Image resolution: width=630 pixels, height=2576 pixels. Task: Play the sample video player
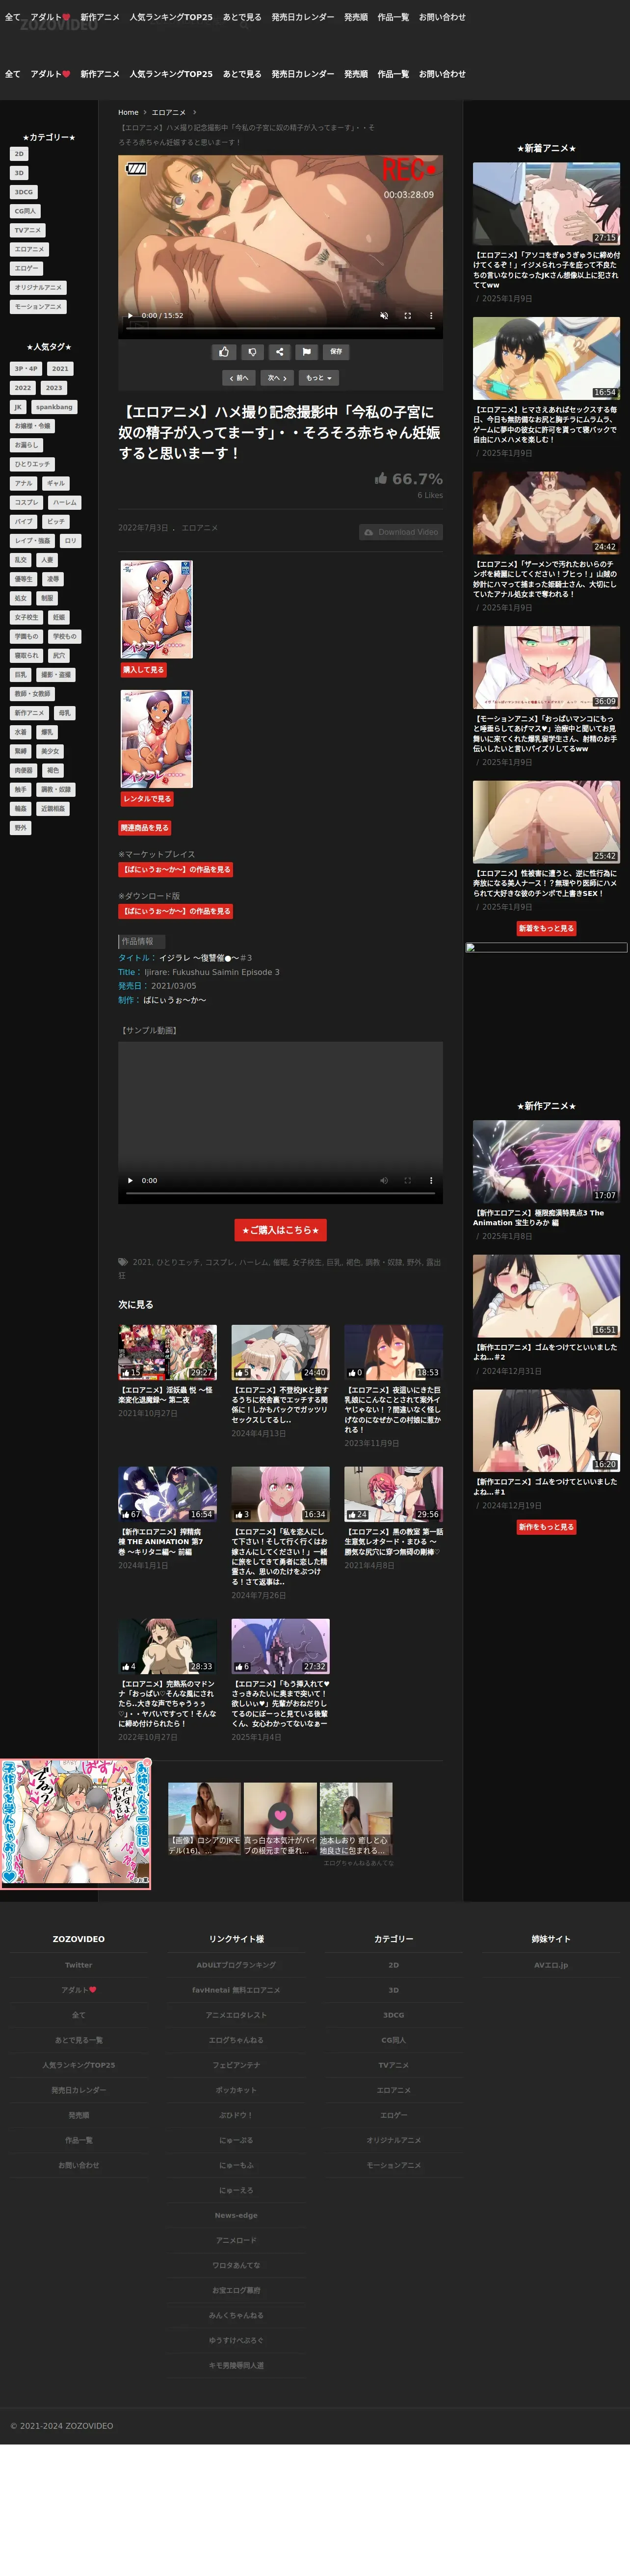click(x=130, y=1180)
